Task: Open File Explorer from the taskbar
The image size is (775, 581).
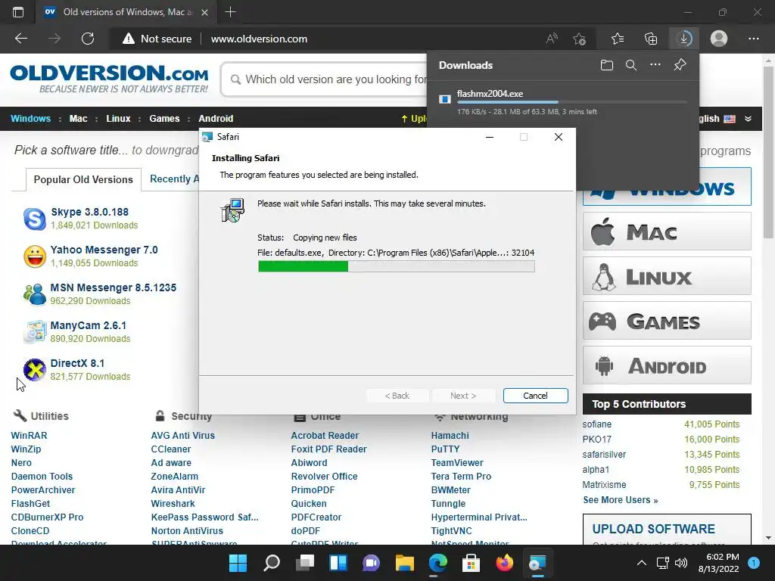Action: point(404,563)
